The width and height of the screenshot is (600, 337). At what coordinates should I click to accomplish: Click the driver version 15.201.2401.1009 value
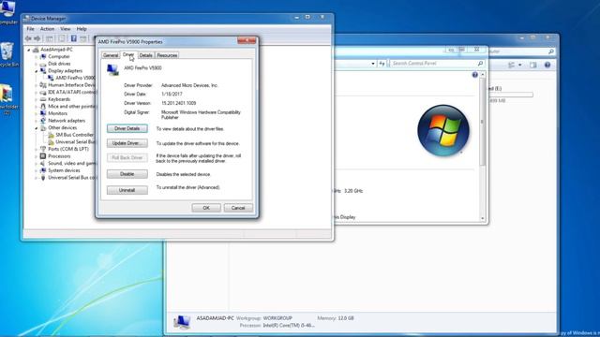pyautogui.click(x=179, y=103)
